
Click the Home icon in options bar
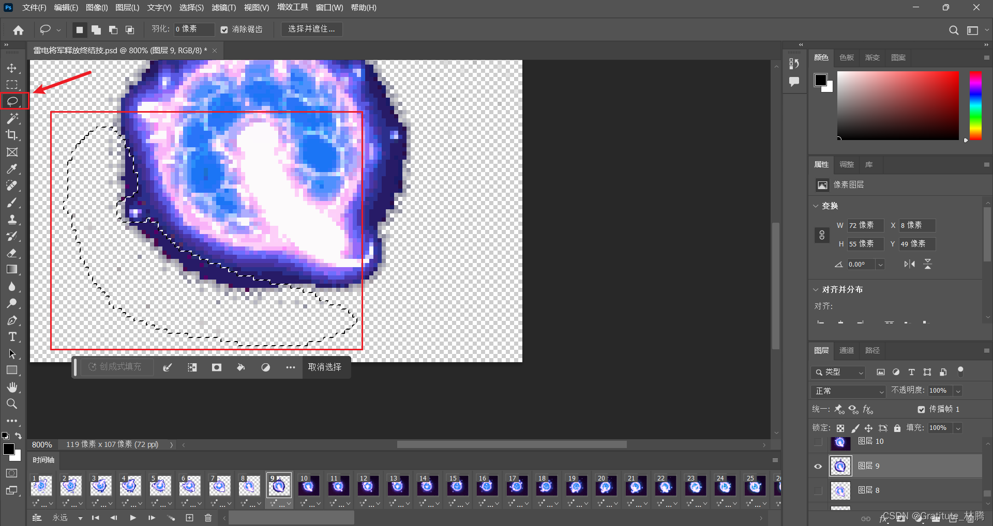click(x=19, y=30)
